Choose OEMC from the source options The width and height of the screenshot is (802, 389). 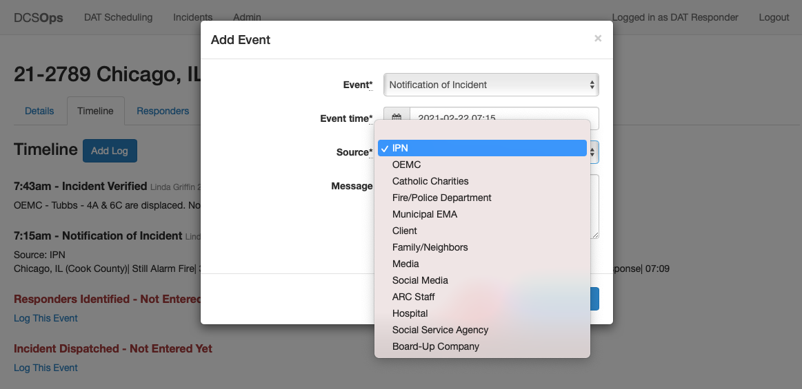482,165
